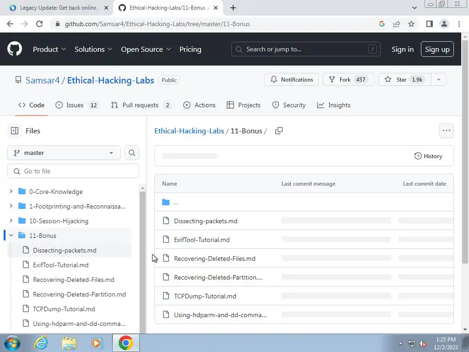Click the parent directory '..' folder row

click(x=304, y=202)
